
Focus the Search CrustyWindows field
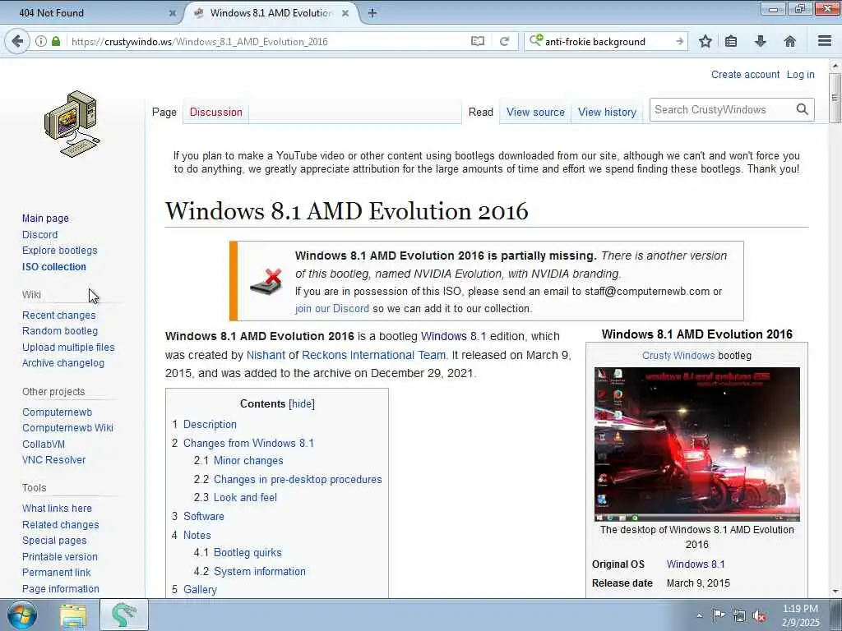pyautogui.click(x=722, y=109)
